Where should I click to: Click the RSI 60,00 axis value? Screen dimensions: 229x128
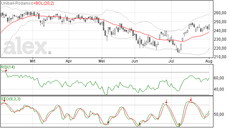(219, 78)
